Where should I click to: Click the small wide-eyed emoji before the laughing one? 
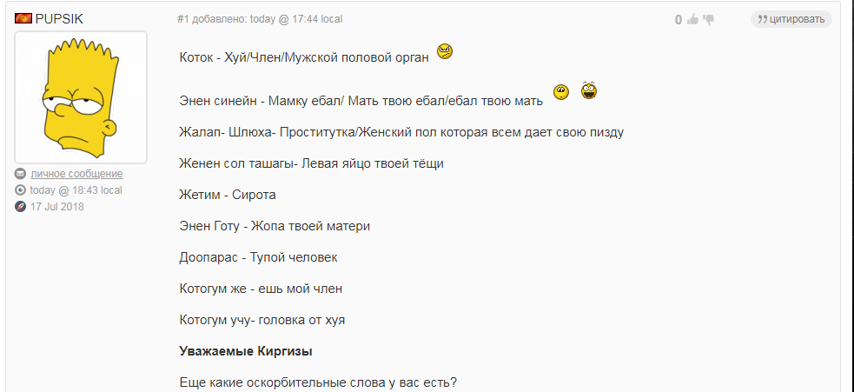pos(560,92)
